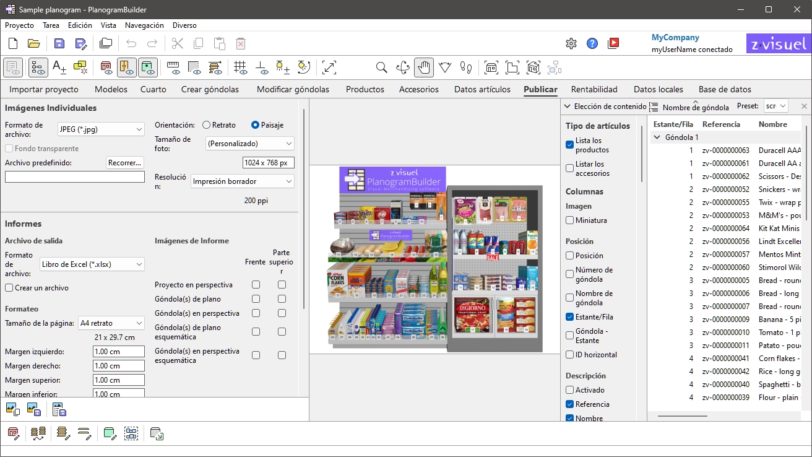This screenshot has width=812, height=457.
Task: Click the Recorrer... browse button
Action: click(x=125, y=163)
